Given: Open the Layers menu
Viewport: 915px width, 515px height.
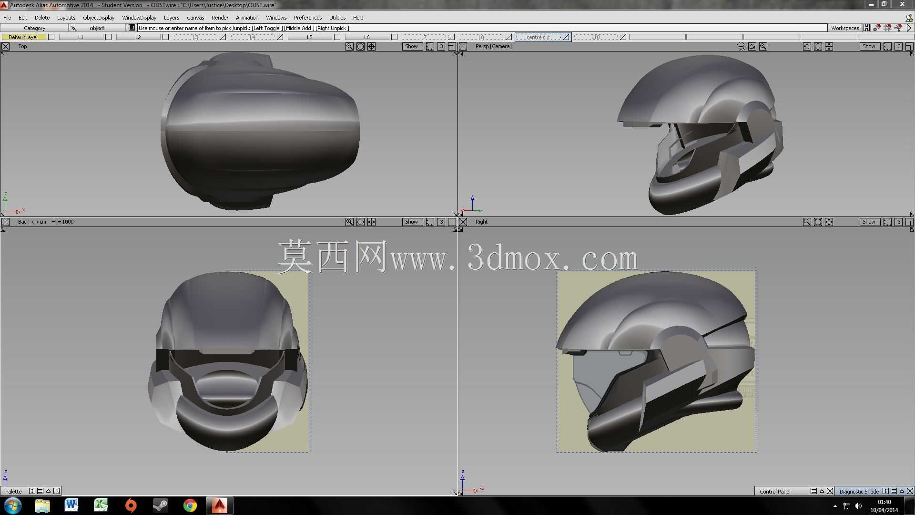Looking at the screenshot, I should click(x=172, y=18).
